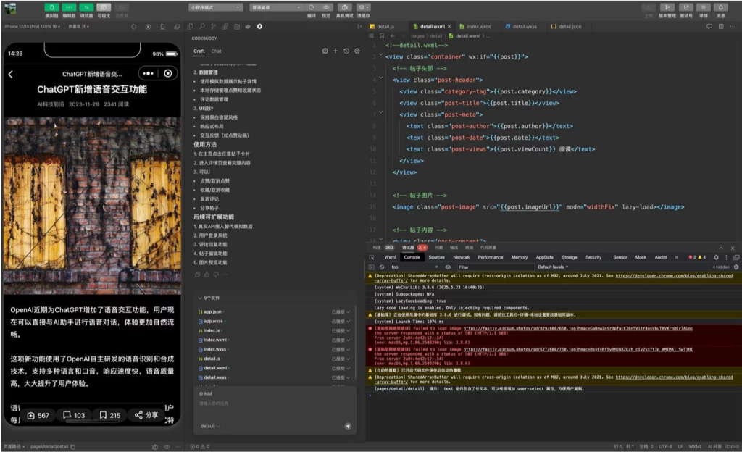Open CodeBuddy conversation history icon
The height and width of the screenshot is (452, 742).
[346, 51]
